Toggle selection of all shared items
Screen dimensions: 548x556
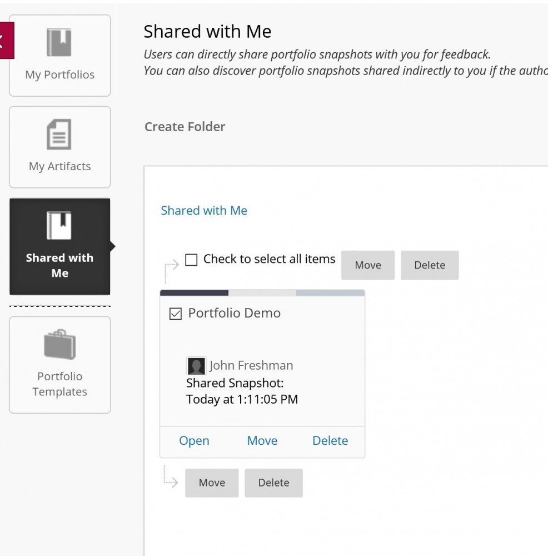191,259
